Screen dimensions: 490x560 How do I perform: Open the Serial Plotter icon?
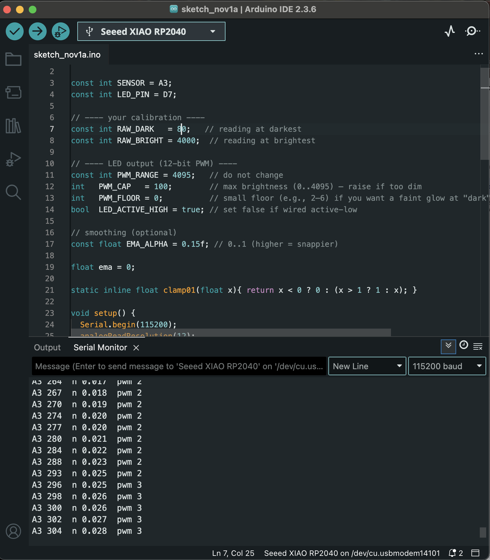click(450, 31)
